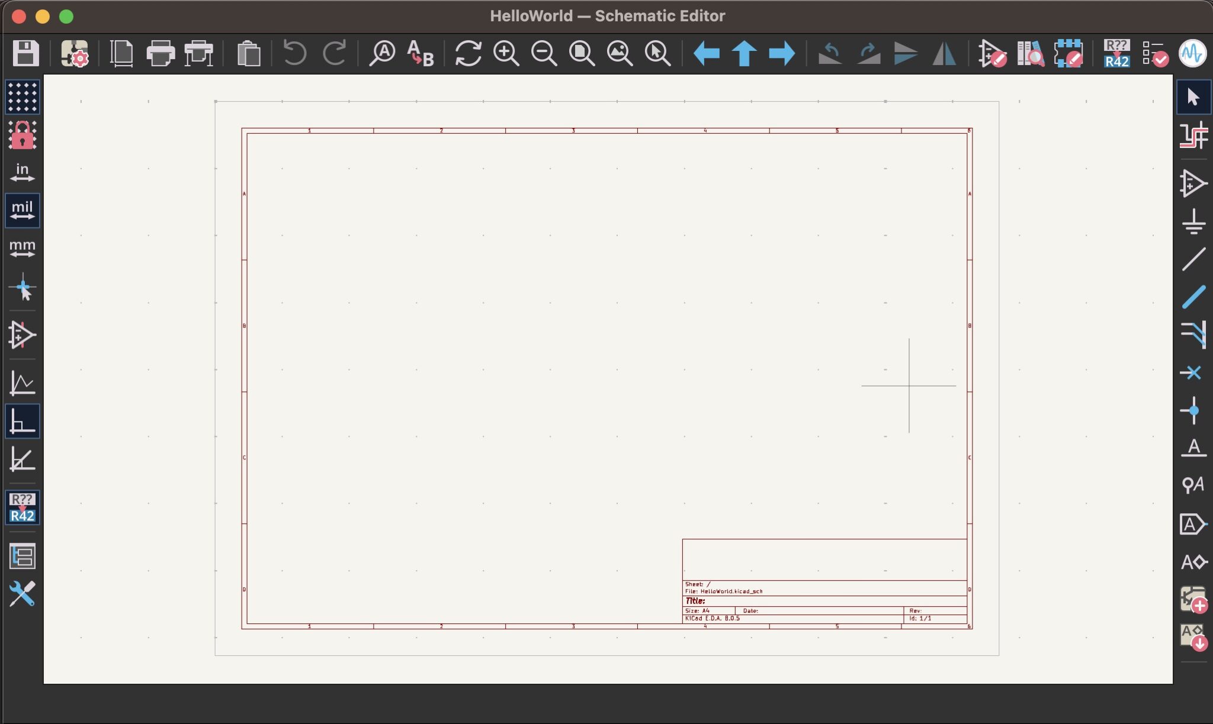Save the schematic with the floppy disk icon

pos(25,53)
